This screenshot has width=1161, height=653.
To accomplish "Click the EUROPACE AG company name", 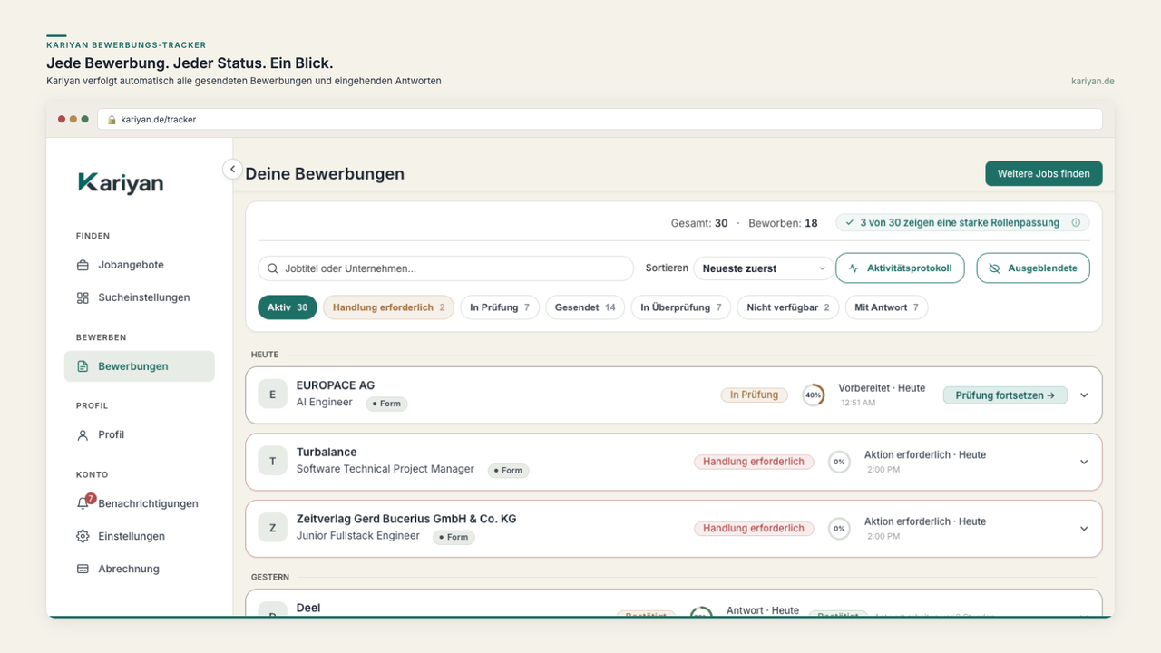I will point(336,385).
